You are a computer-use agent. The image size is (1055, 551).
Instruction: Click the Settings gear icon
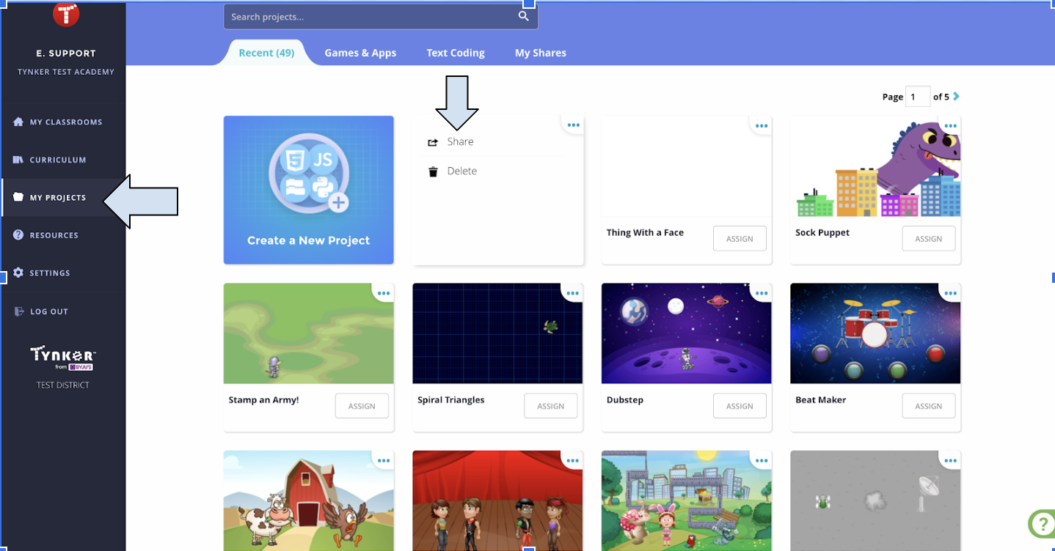pos(19,273)
